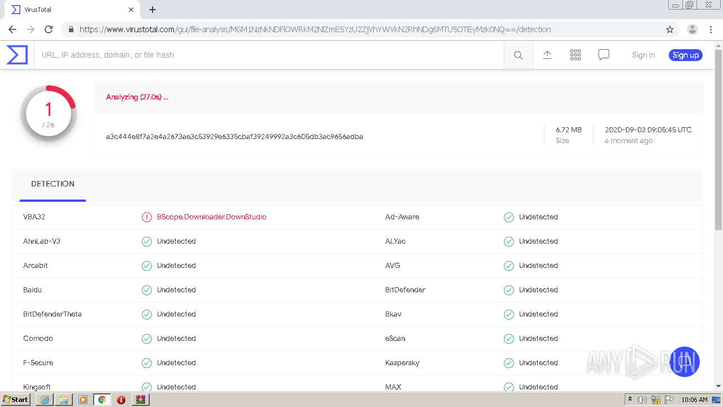The image size is (723, 407).
Task: Open the Chrome menu three dots
Action: 711,29
